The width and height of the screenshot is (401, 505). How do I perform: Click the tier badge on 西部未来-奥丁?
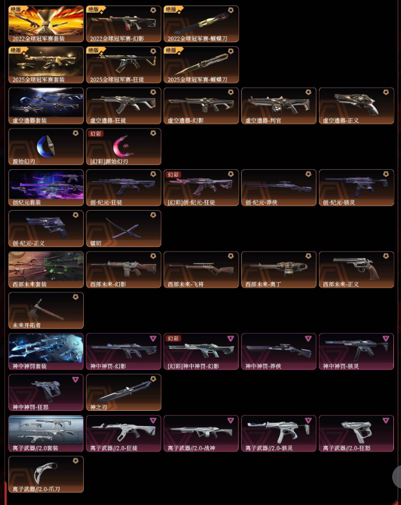click(308, 256)
